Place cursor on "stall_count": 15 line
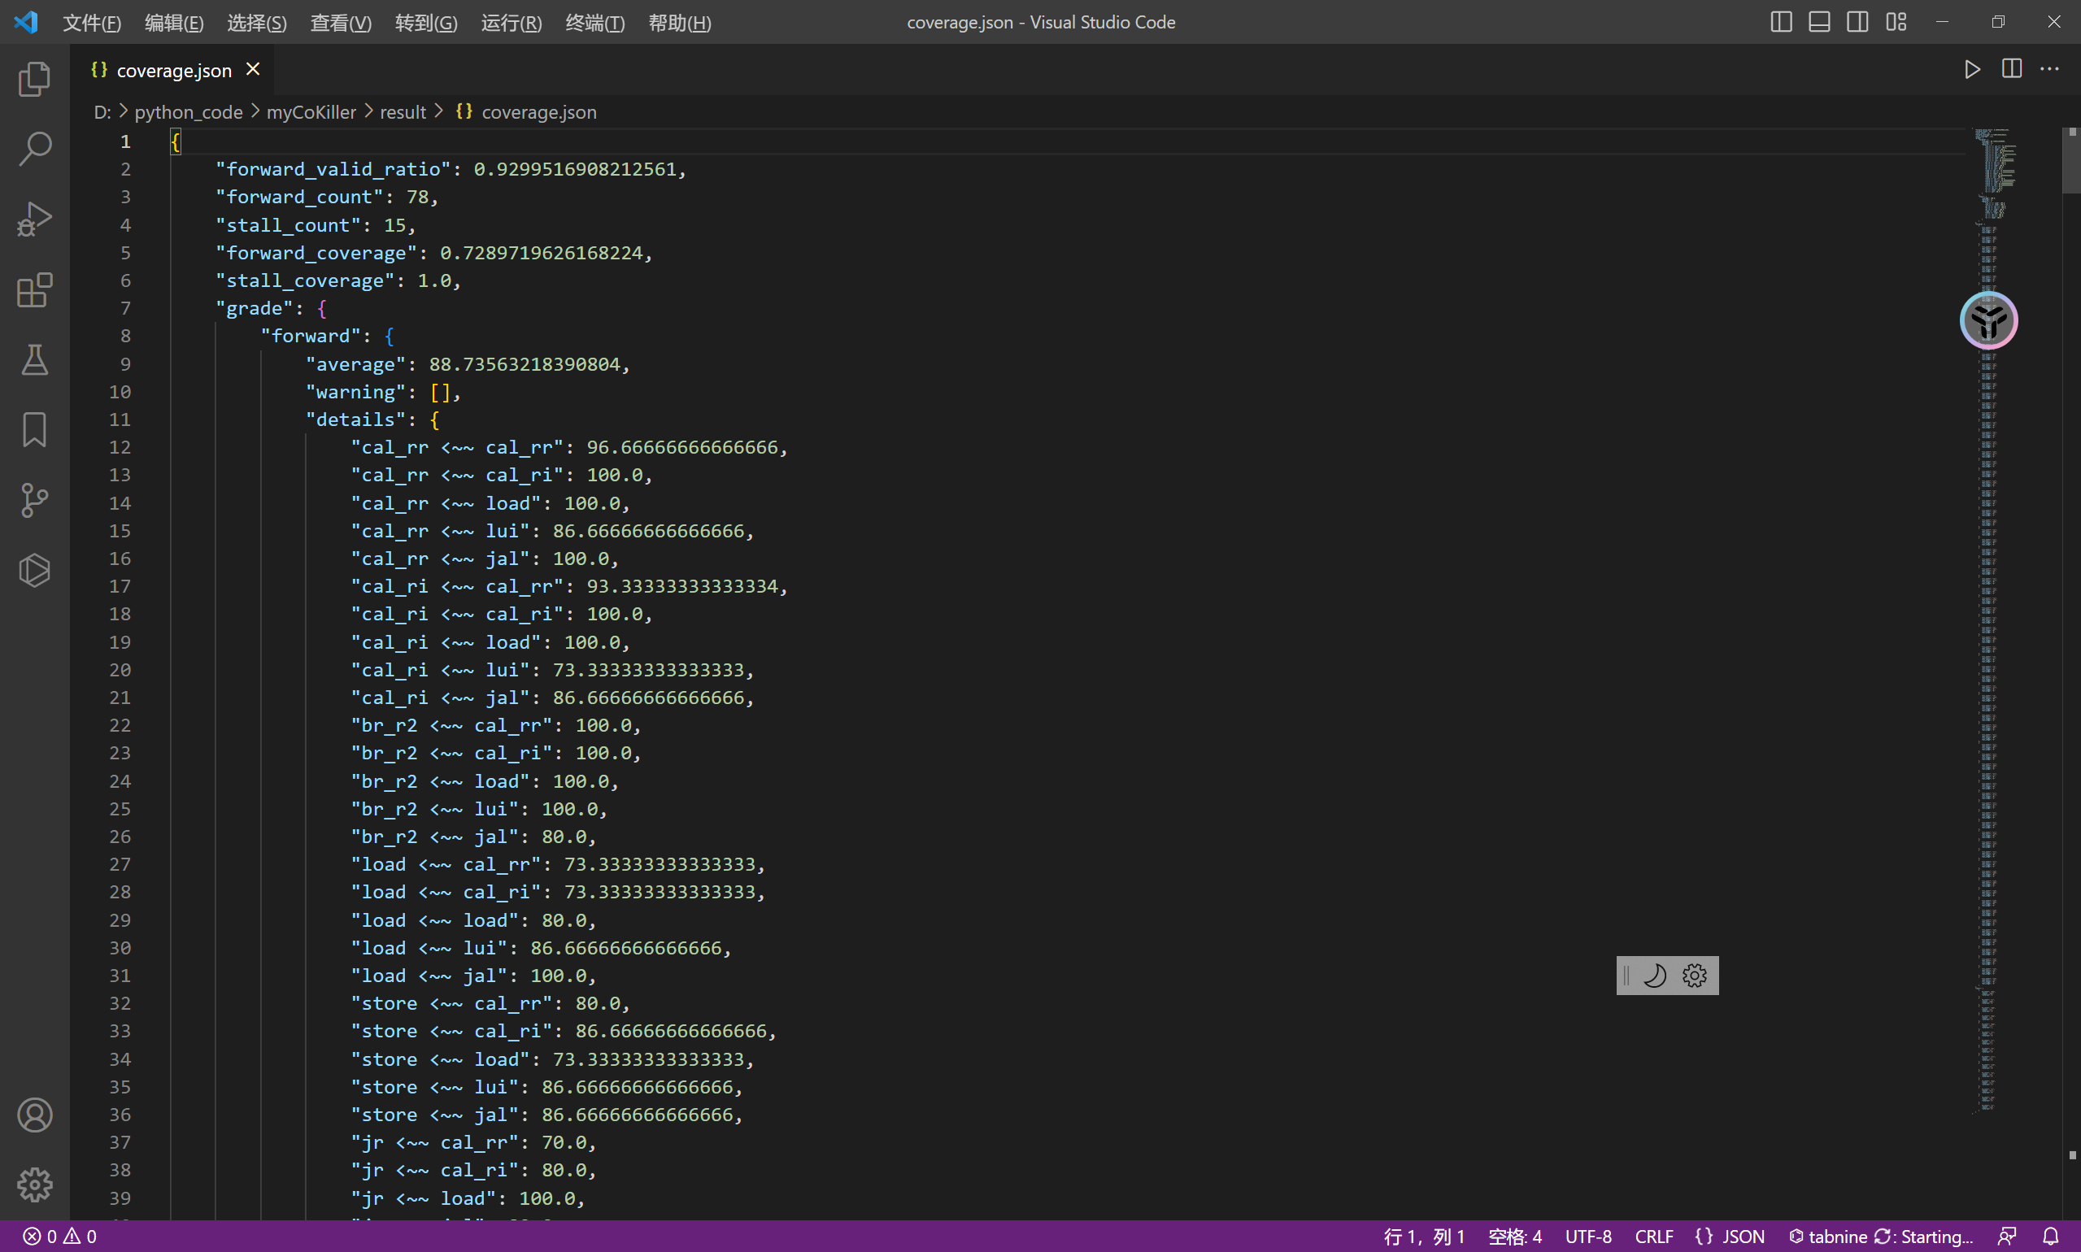This screenshot has width=2081, height=1252. (x=315, y=225)
